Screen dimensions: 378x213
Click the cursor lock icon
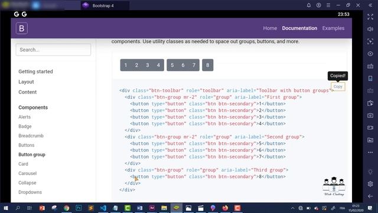(x=370, y=41)
